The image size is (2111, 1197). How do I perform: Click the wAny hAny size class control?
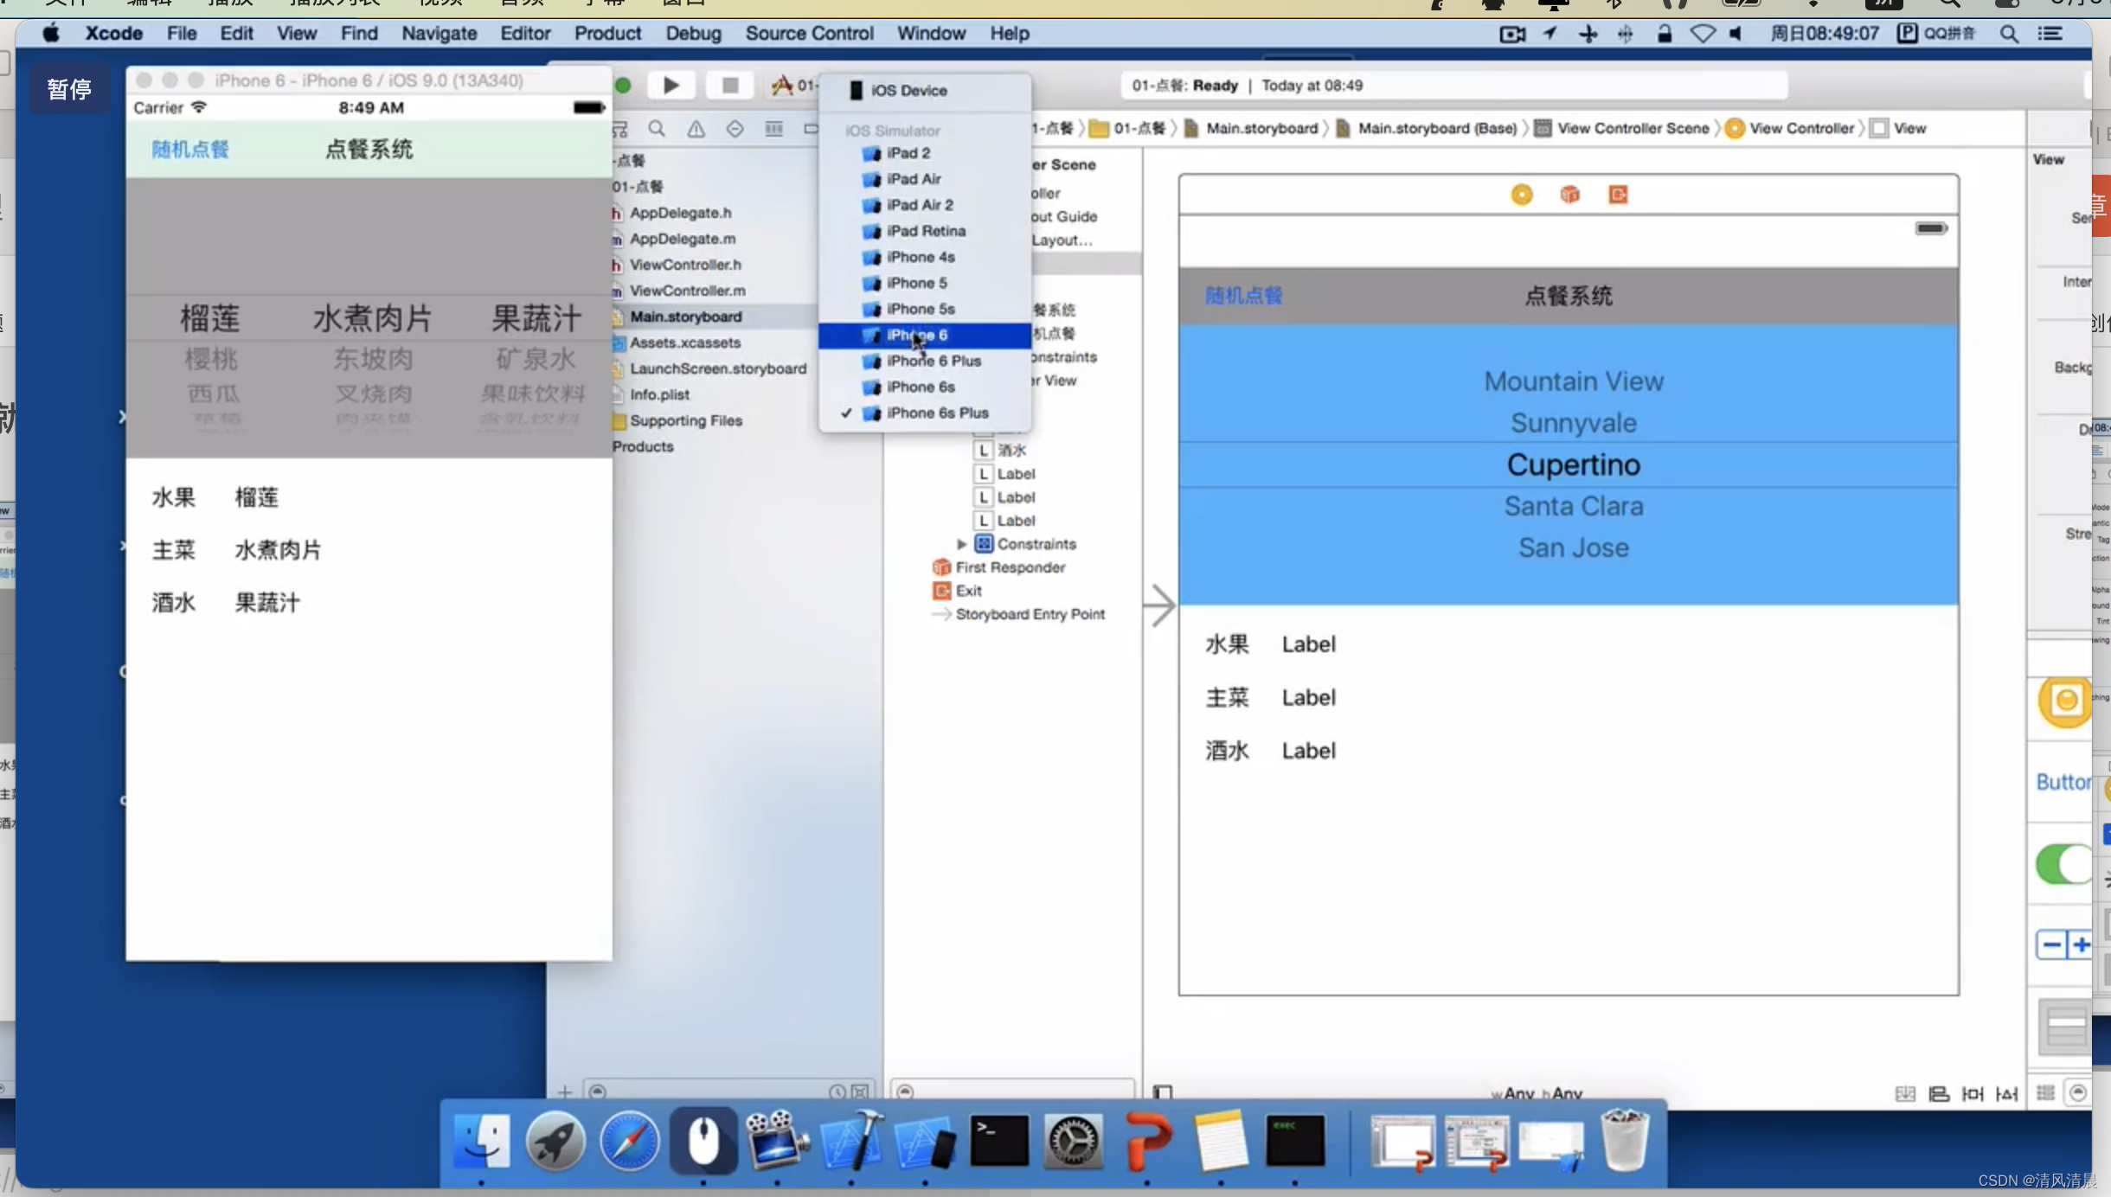click(1537, 1093)
